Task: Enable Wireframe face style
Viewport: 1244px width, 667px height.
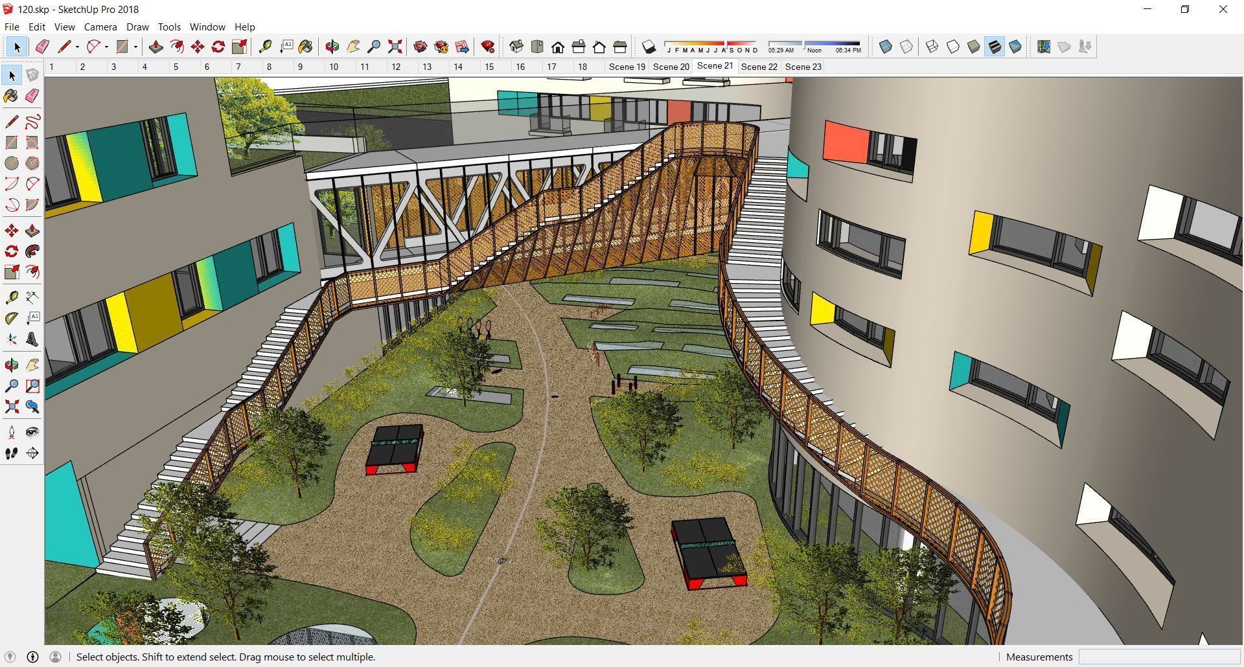Action: (932, 47)
